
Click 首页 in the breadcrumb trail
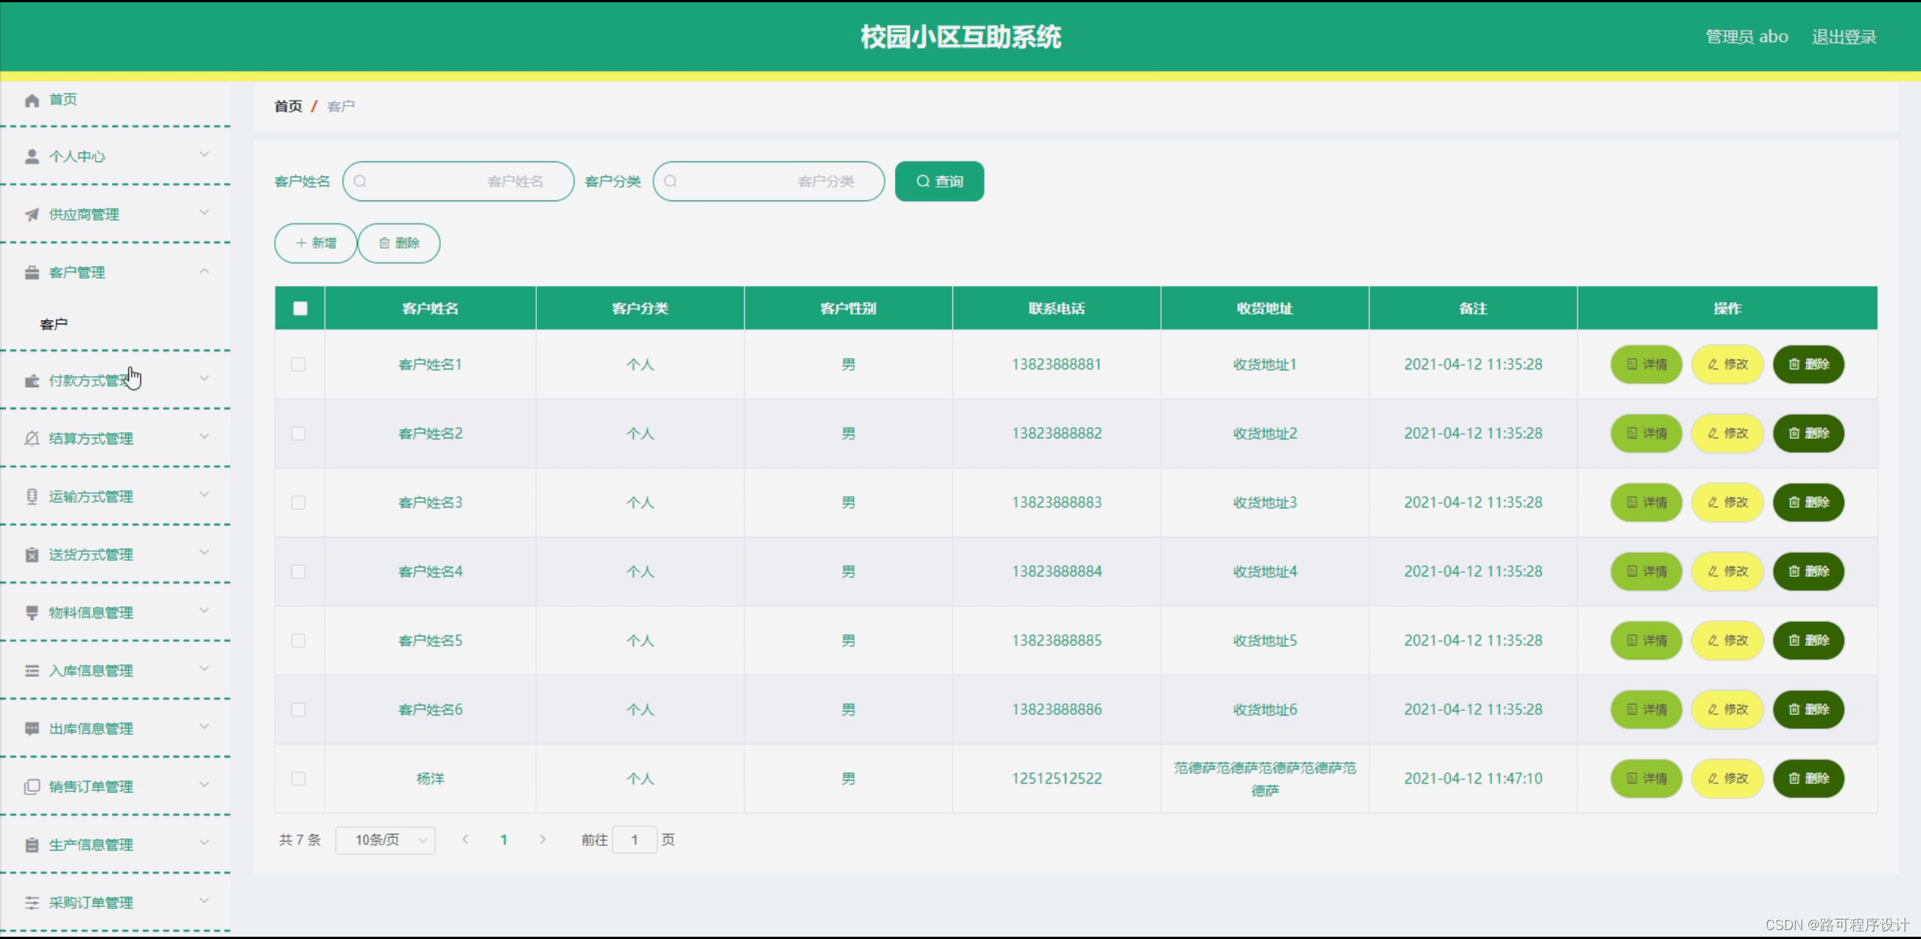pyautogui.click(x=288, y=106)
